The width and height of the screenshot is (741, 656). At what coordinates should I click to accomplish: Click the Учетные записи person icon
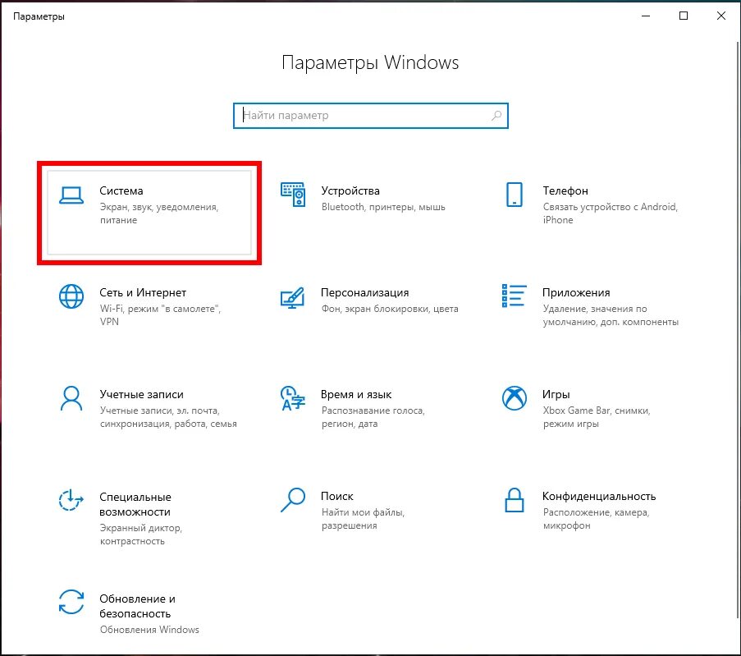coord(71,398)
